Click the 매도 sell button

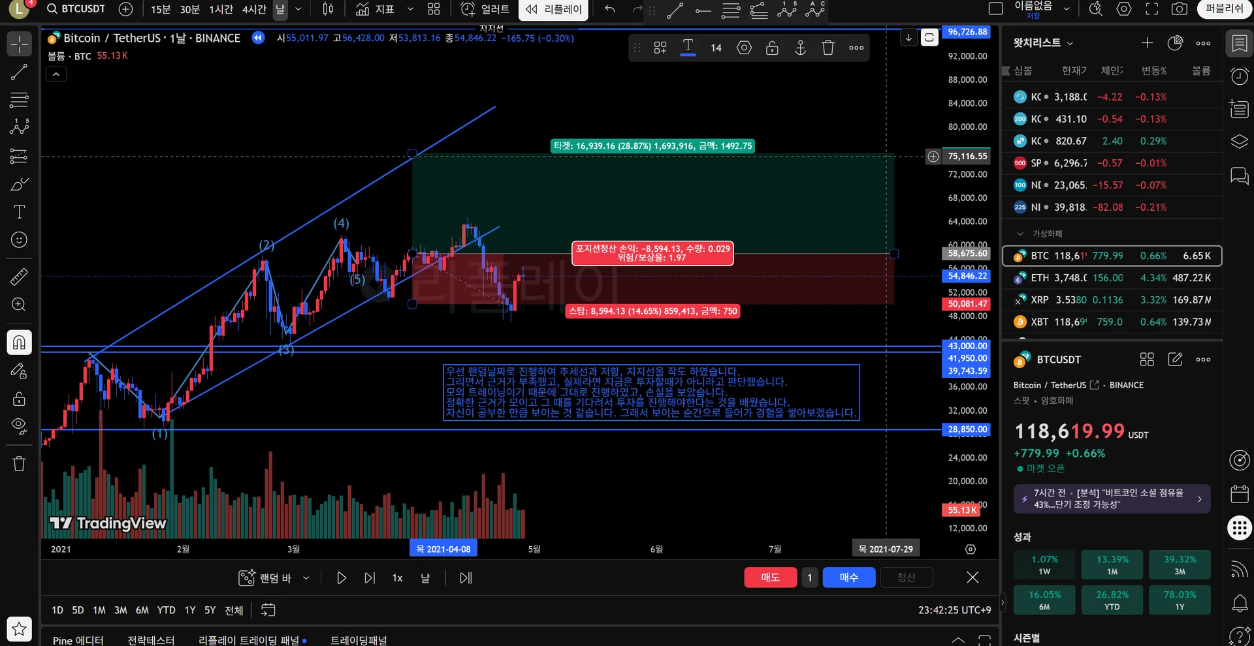point(771,577)
